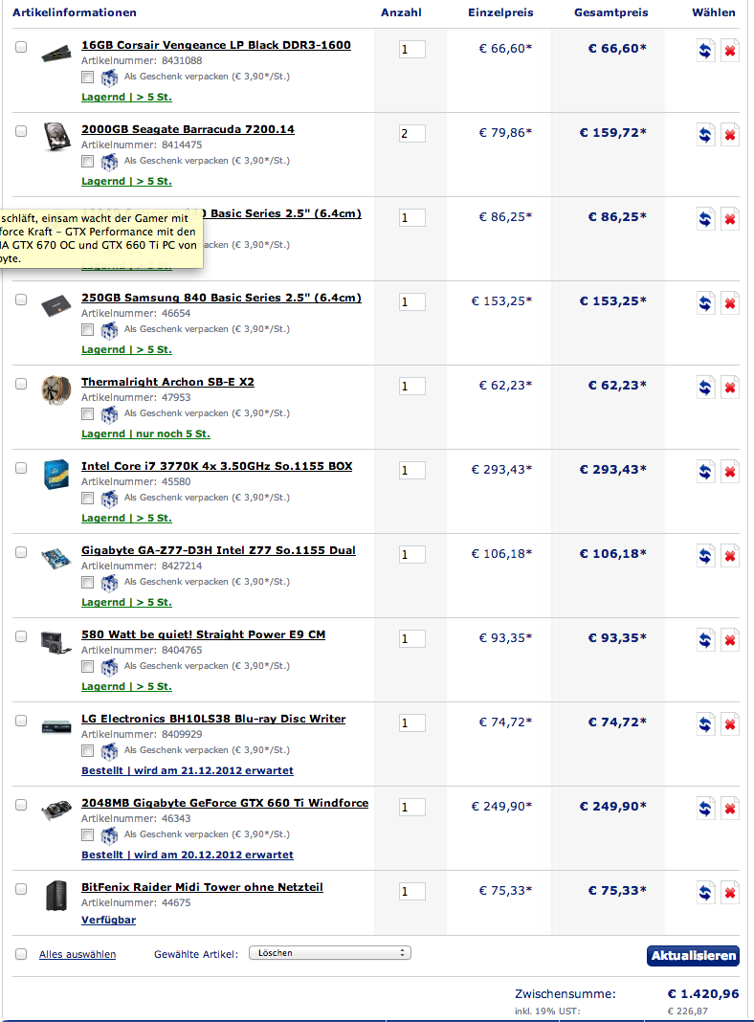
Task: Remove Corsair Vengeance RAM with red X
Action: pyautogui.click(x=730, y=50)
